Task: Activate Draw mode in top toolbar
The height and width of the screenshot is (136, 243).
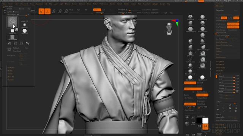Action: click(47, 11)
